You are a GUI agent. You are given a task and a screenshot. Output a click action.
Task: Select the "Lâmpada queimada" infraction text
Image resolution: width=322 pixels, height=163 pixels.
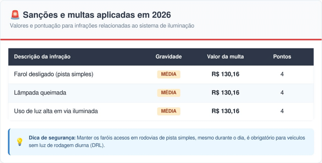click(40, 93)
